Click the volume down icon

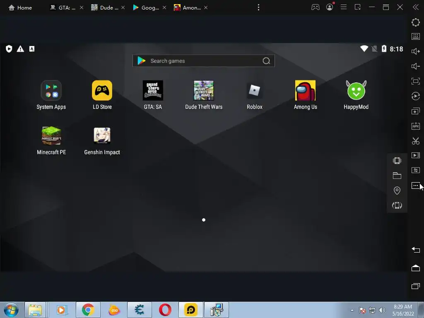pyautogui.click(x=416, y=66)
